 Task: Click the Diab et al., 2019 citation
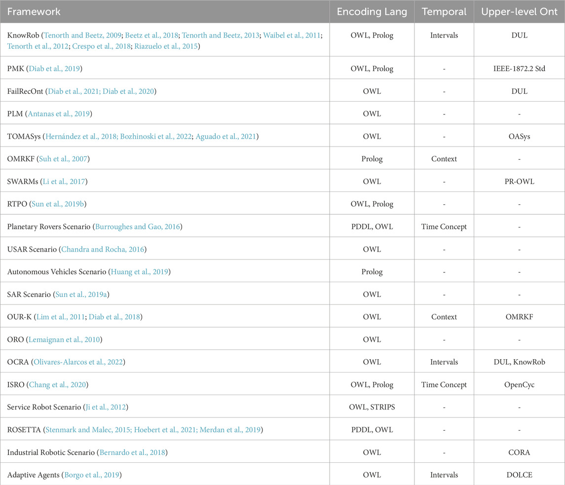point(54,69)
